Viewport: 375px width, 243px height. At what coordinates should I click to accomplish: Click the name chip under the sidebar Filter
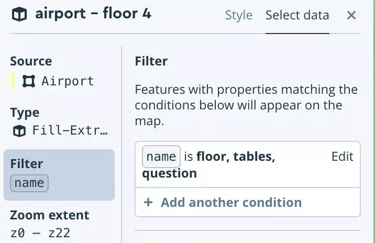click(29, 183)
